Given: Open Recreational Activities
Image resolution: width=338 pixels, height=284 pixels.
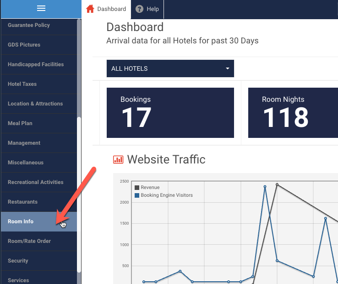Looking at the screenshot, I should (39, 182).
